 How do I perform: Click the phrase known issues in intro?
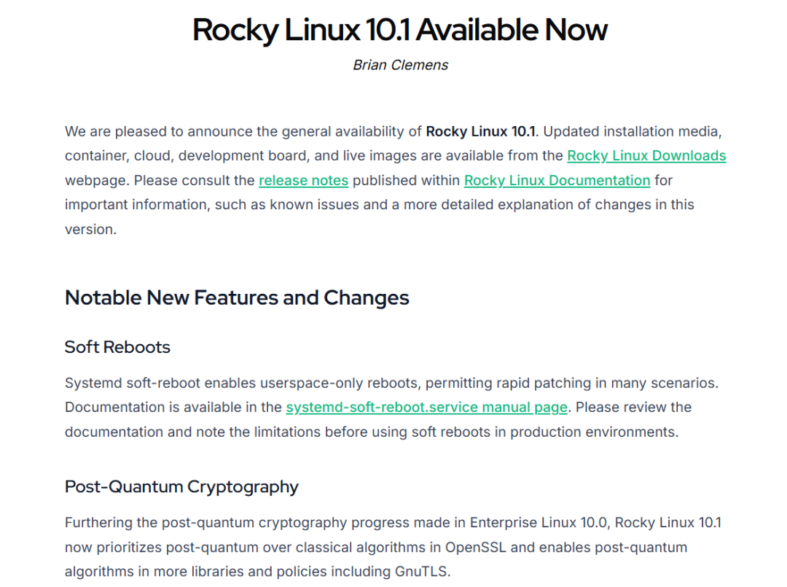point(315,205)
